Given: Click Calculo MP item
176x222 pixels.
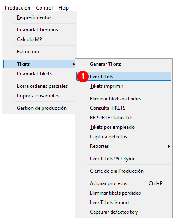Looking at the screenshot, I should [40, 39].
